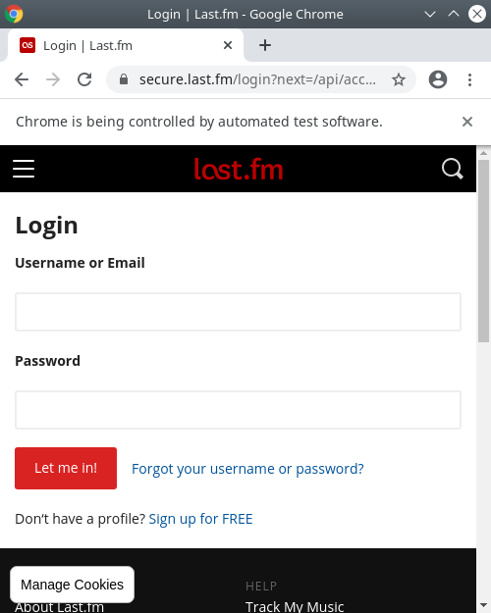This screenshot has height=613, width=491.
Task: Click the Last.fm search magnifier icon
Action: 453,169
